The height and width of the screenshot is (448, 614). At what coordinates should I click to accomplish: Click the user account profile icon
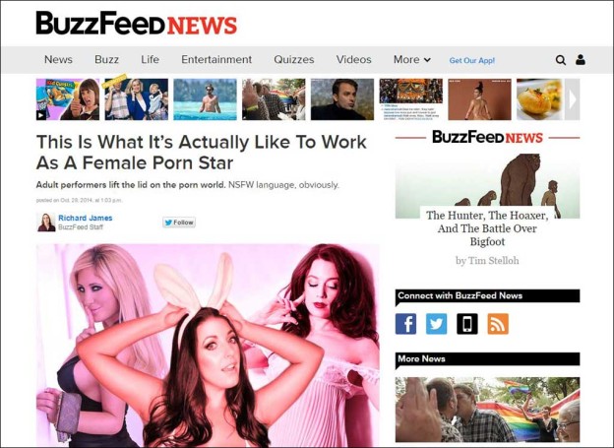[581, 60]
